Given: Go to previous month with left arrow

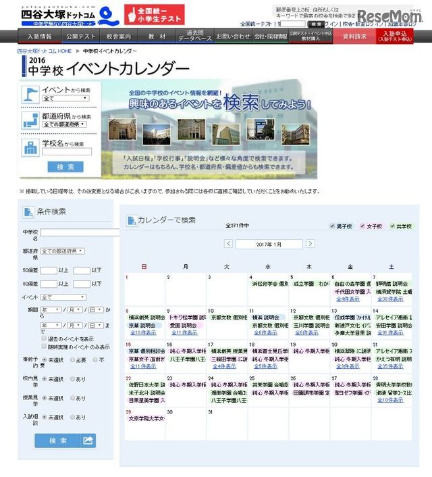Looking at the screenshot, I should tap(228, 244).
